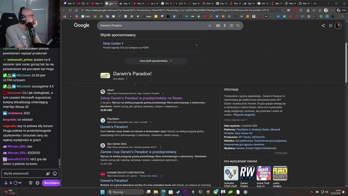Switch to the Vide browser tab
Viewport: 348px width, 196px height.
point(291,4)
